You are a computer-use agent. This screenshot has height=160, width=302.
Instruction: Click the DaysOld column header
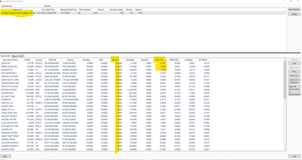(145, 60)
